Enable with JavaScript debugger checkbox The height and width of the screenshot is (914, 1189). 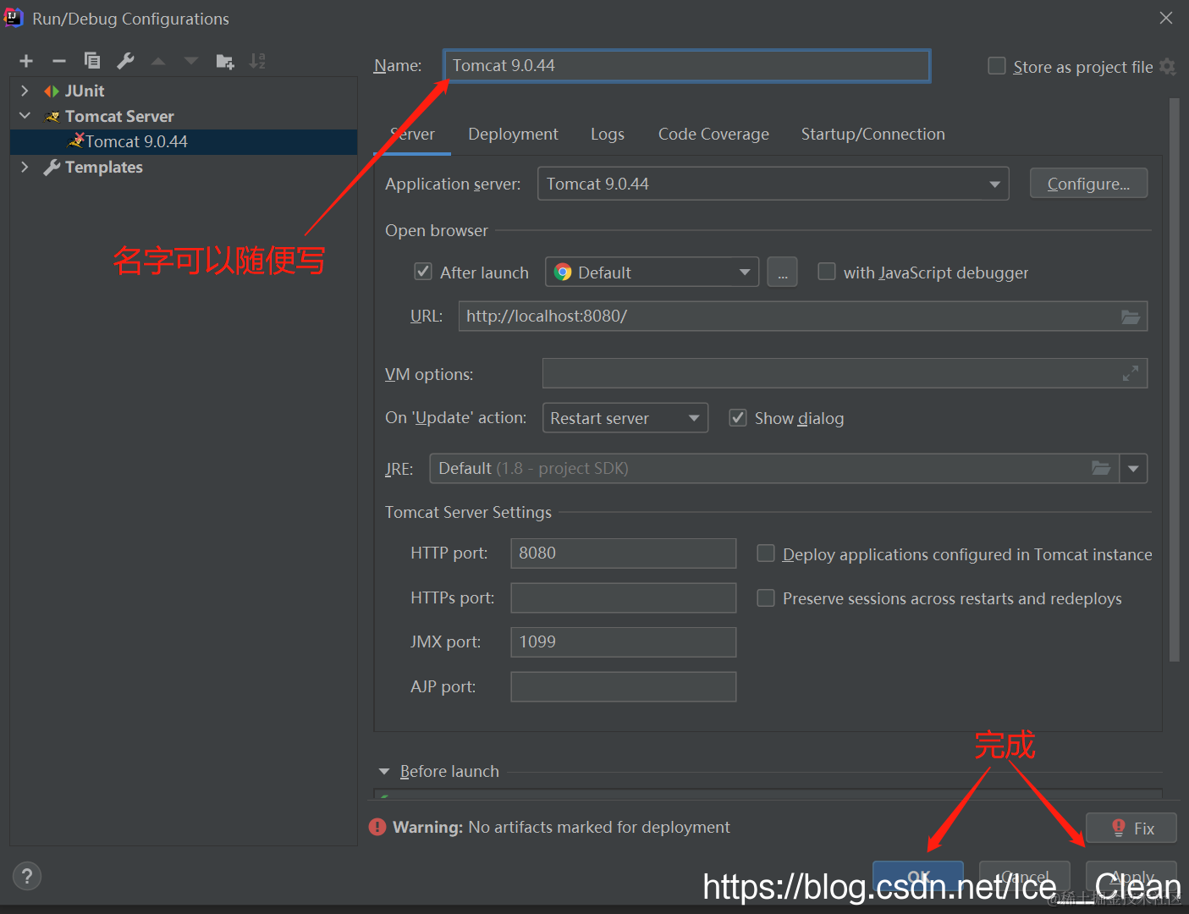tap(827, 272)
